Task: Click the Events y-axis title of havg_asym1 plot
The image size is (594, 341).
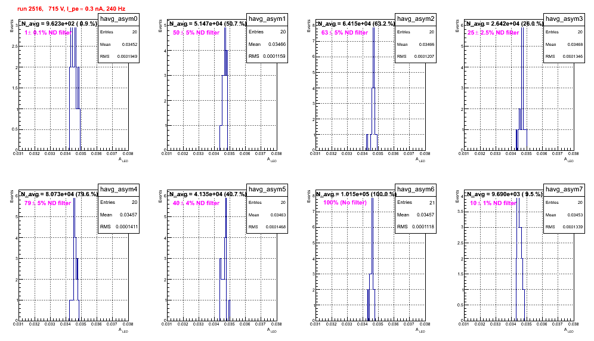Action: tap(160, 26)
